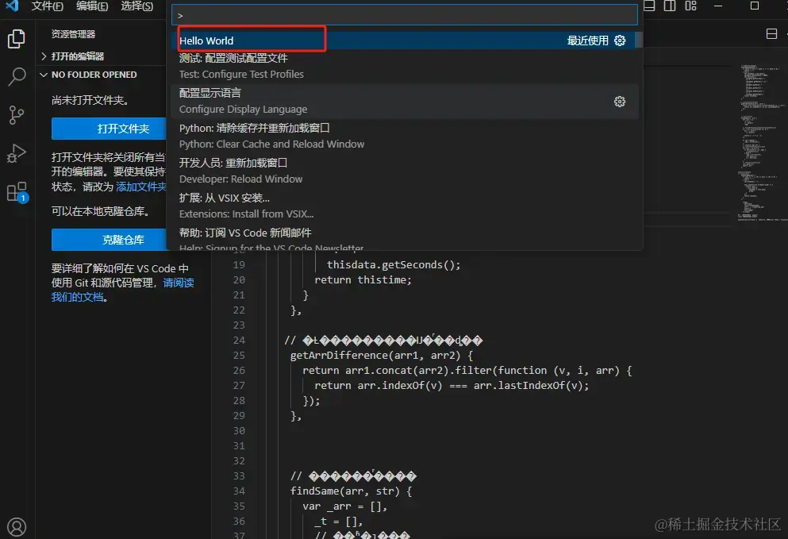Image resolution: width=788 pixels, height=539 pixels.
Task: Toggle panel layout icon in title bar
Action: pos(649,6)
